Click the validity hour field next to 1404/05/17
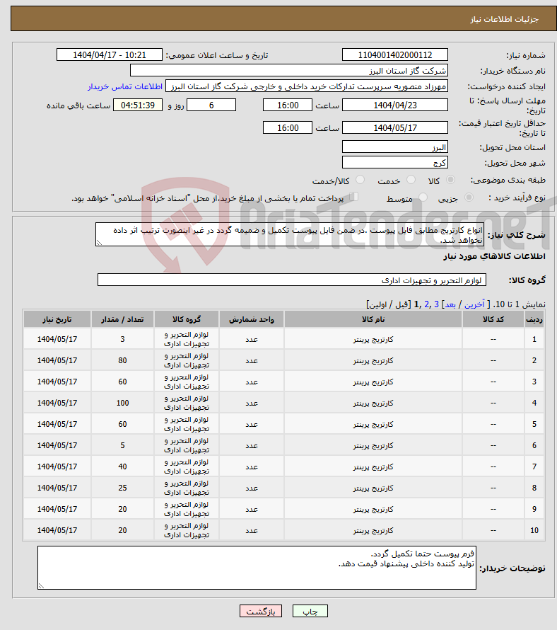 coord(288,127)
